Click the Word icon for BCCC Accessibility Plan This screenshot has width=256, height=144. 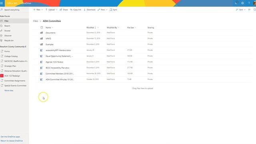(42, 68)
